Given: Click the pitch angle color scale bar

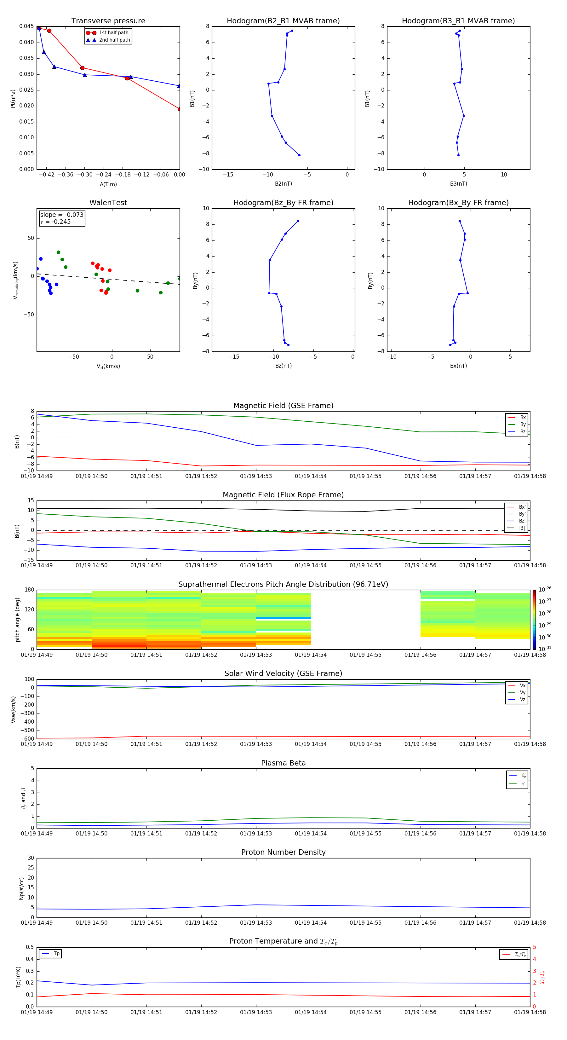Looking at the screenshot, I should point(534,619).
